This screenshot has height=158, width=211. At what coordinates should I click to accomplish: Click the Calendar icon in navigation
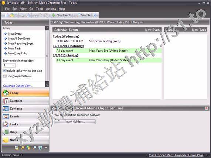(6, 101)
